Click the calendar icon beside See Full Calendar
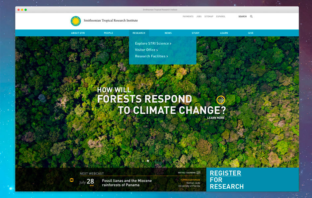This screenshot has height=198, width=312. [x=198, y=173]
